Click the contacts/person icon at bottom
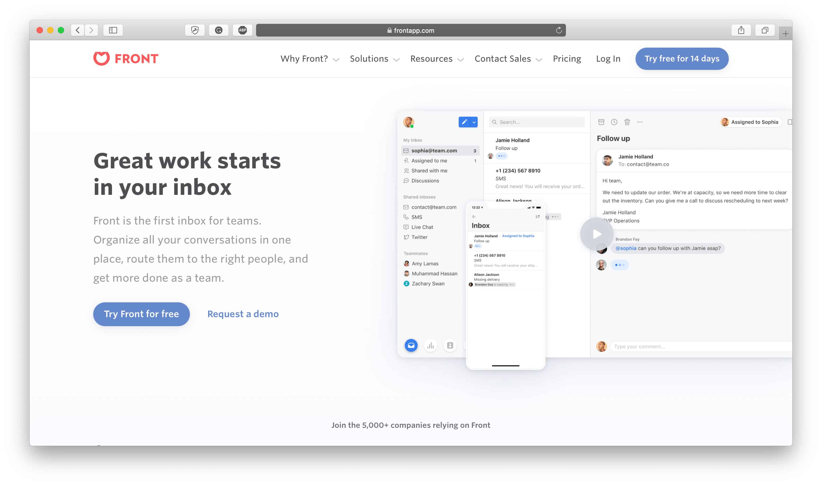822x485 pixels. 449,345
